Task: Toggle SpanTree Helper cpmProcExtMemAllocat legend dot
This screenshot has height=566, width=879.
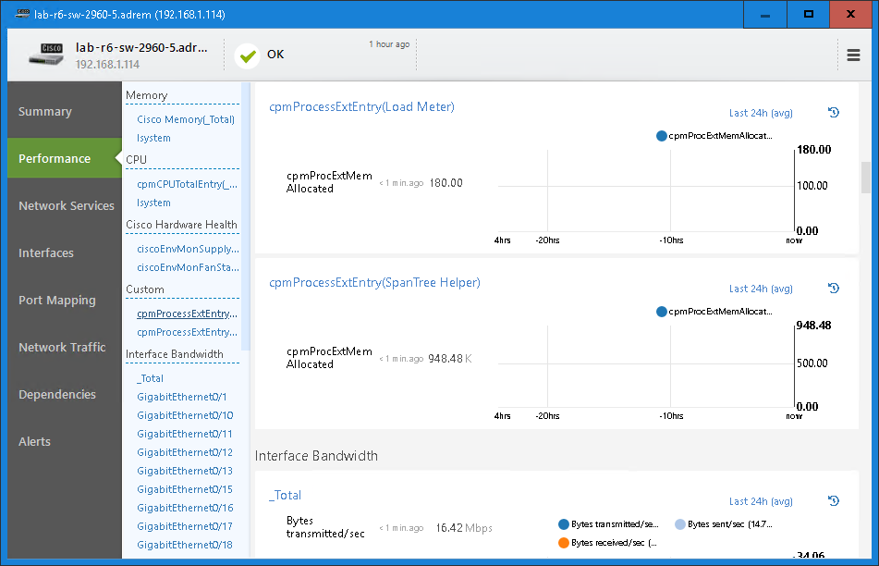Action: pyautogui.click(x=662, y=312)
